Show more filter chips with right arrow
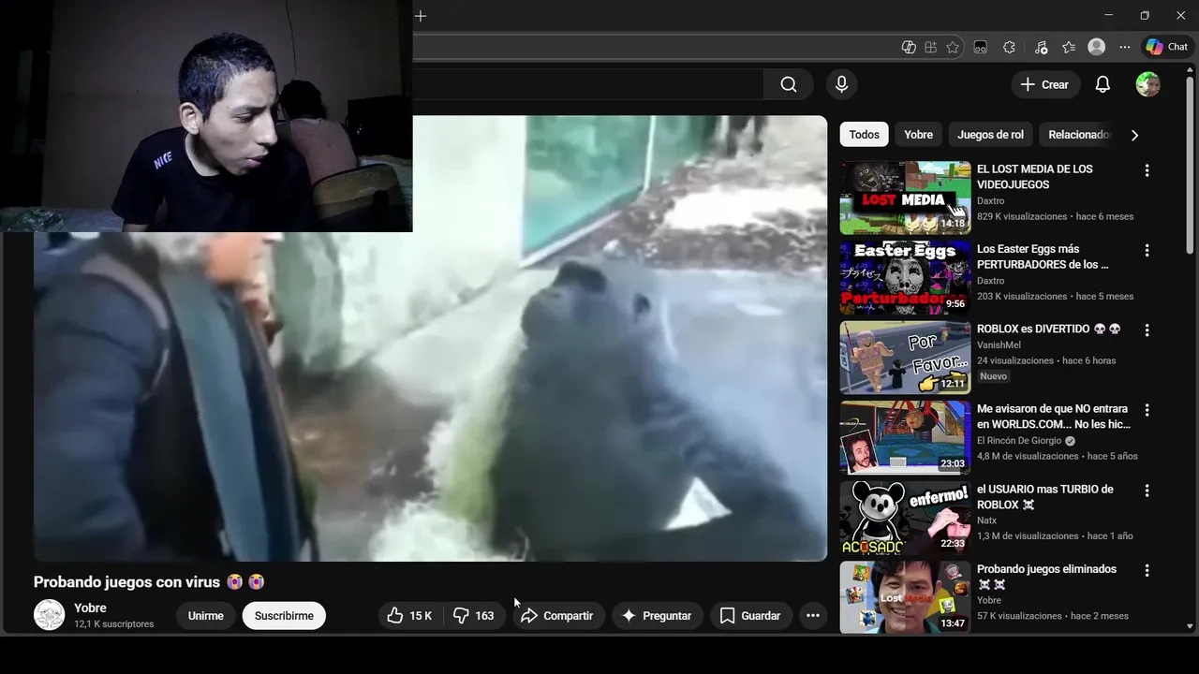 (x=1134, y=135)
